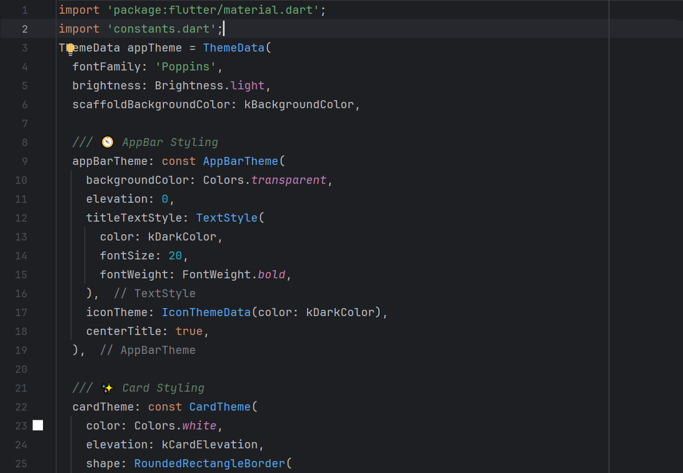683x473 pixels.
Task: Click the elevation value 0
Action: coord(165,199)
